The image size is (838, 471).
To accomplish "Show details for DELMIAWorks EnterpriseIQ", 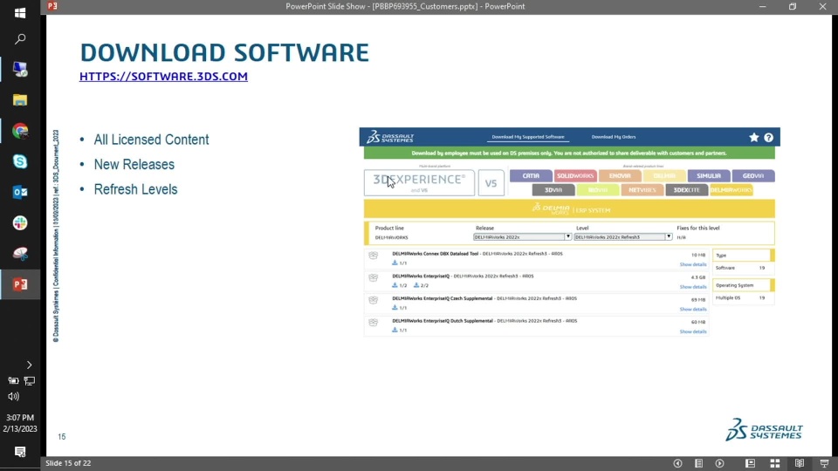I will click(x=692, y=287).
